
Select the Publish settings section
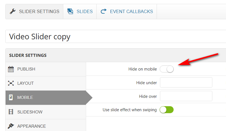[x=46, y=69]
